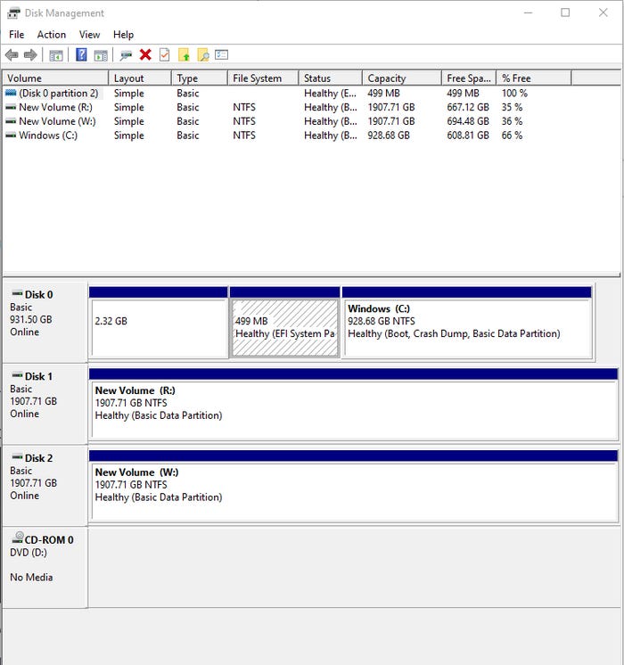This screenshot has width=624, height=665.
Task: Click the CD-ROM 0 DVD (D:) label
Action: 45,568
